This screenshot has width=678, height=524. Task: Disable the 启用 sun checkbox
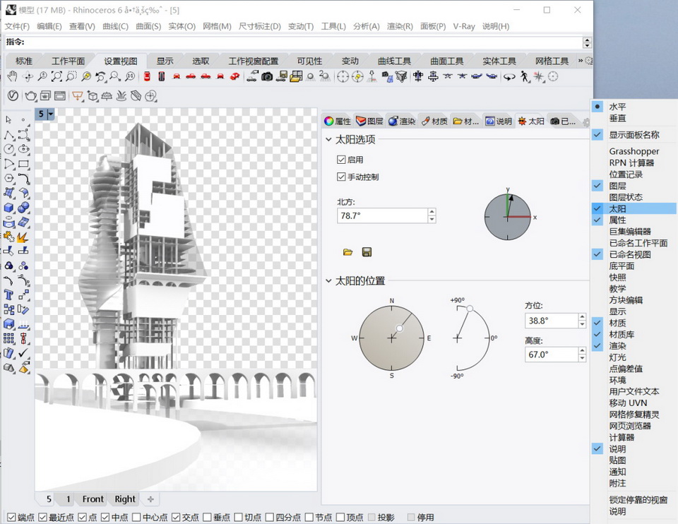[342, 160]
